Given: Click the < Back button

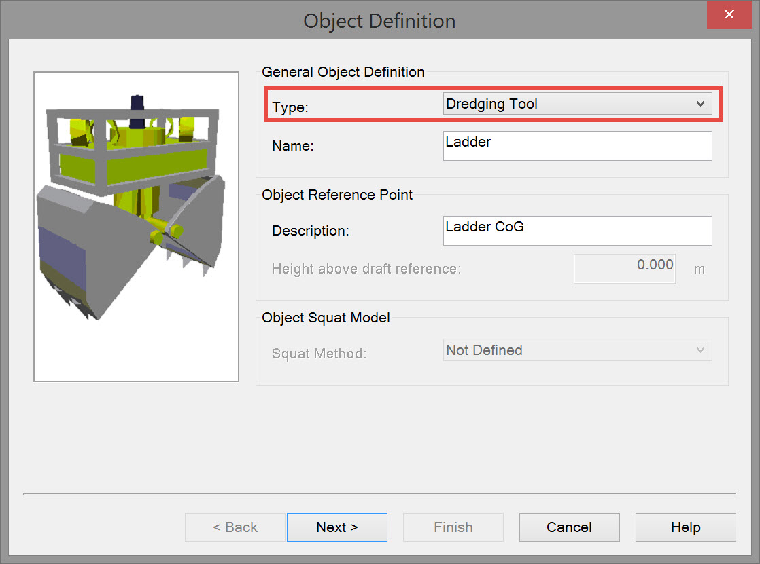Looking at the screenshot, I should click(x=235, y=527).
